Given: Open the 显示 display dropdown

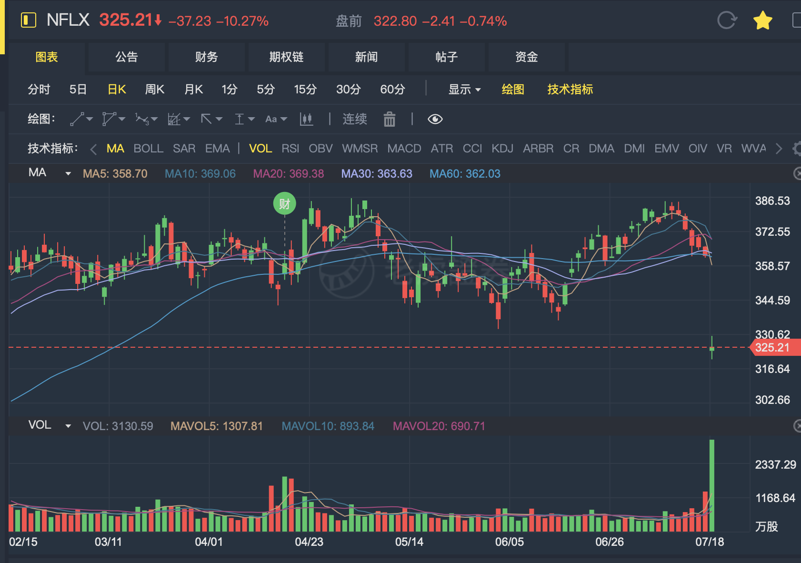Looking at the screenshot, I should (x=464, y=89).
